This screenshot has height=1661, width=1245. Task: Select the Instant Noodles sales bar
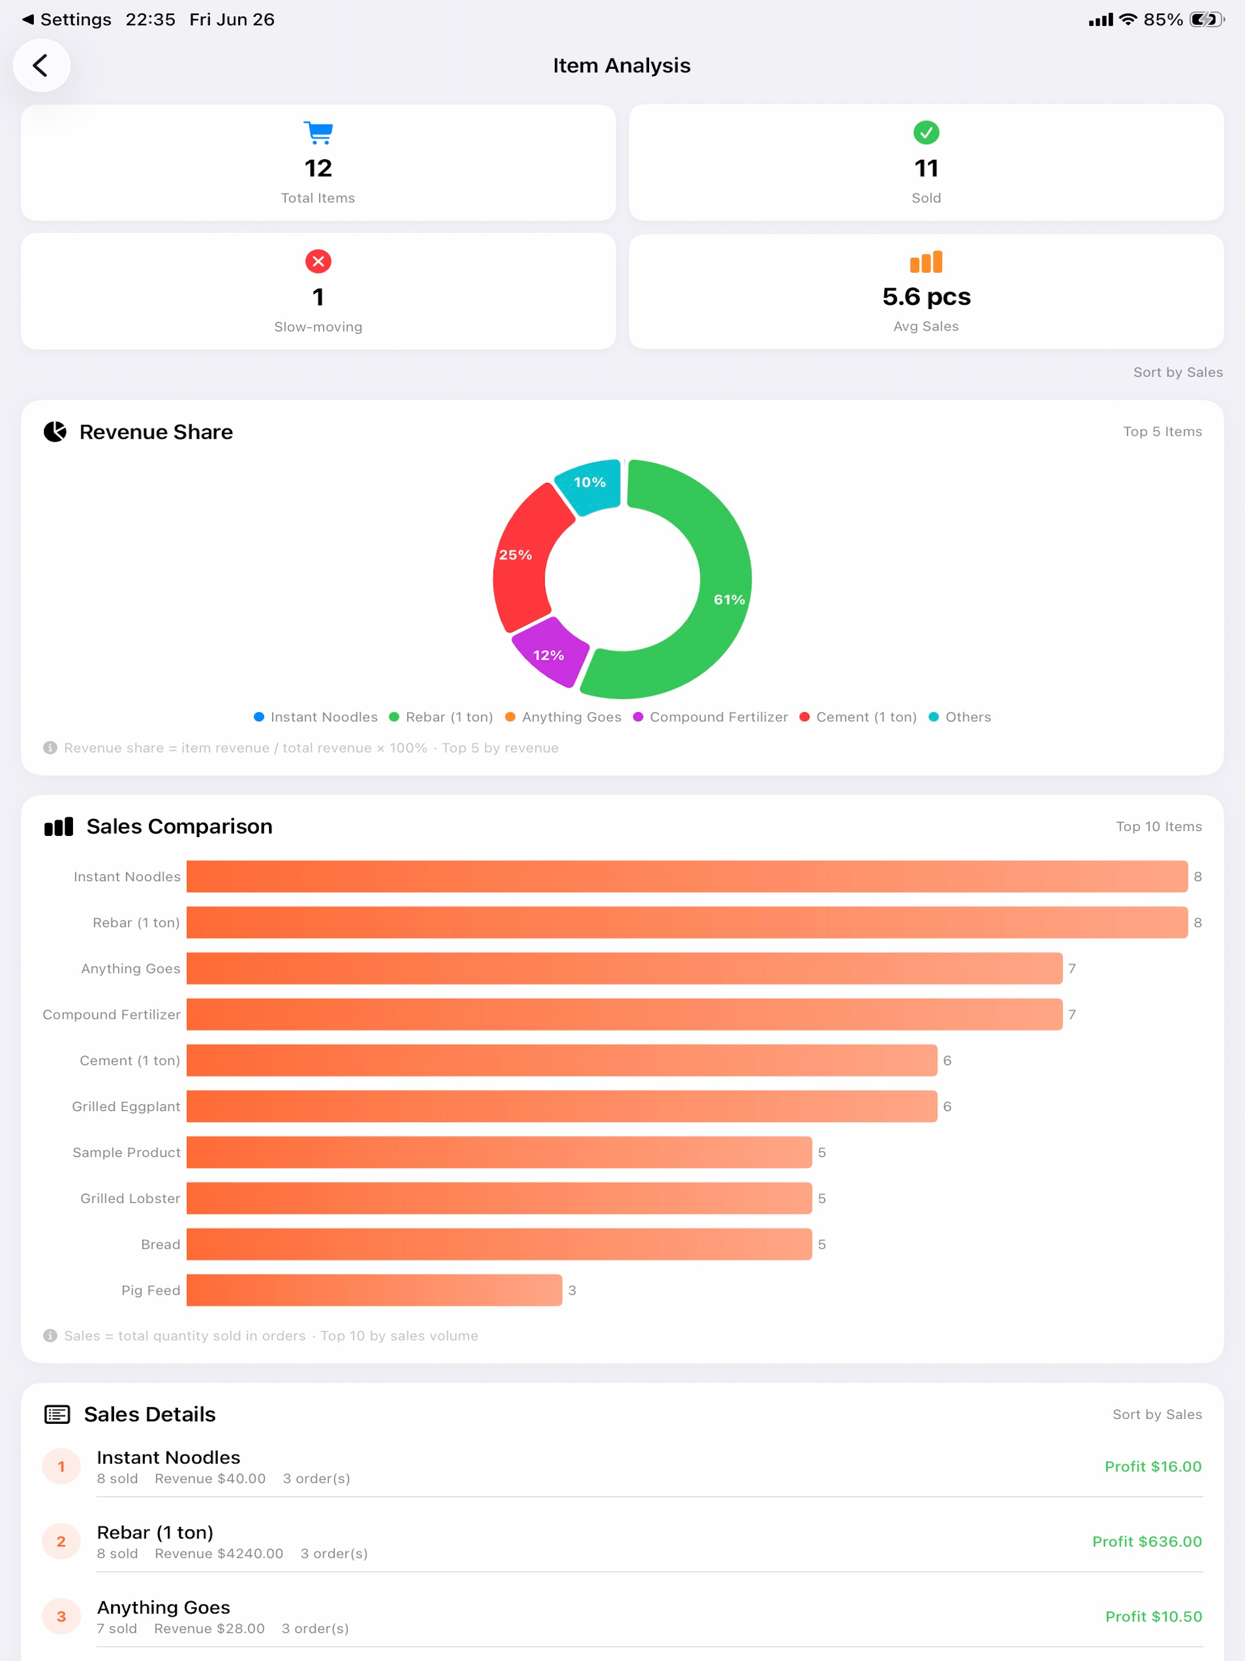688,876
